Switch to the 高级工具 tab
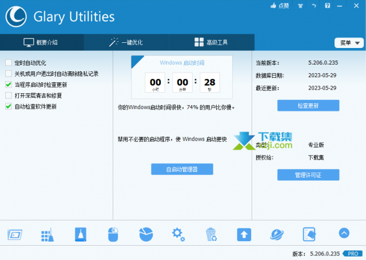This screenshot has width=366, height=260. [211, 42]
